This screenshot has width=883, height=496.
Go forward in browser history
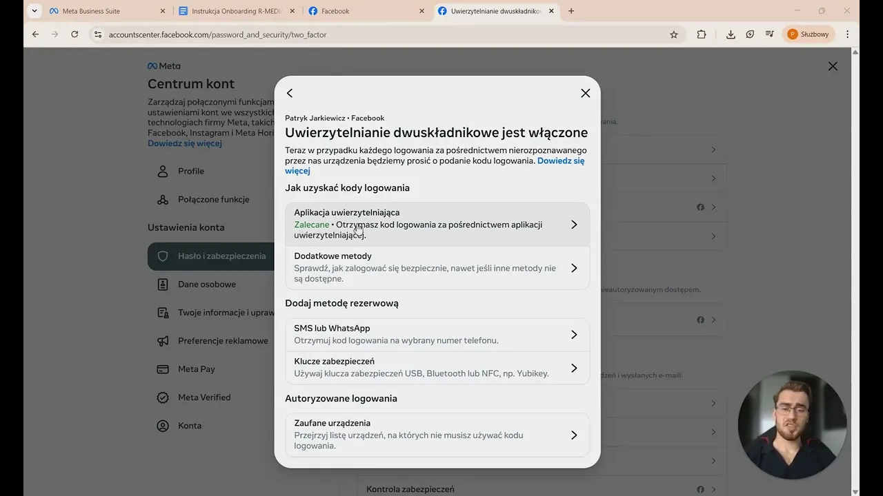click(x=54, y=34)
